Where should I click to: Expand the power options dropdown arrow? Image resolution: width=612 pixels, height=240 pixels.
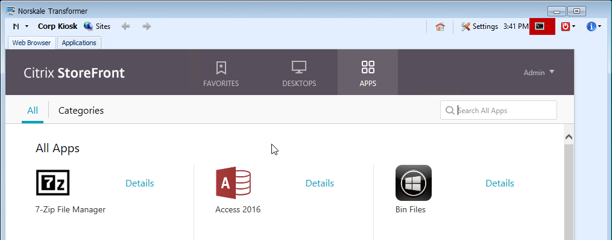click(x=574, y=26)
